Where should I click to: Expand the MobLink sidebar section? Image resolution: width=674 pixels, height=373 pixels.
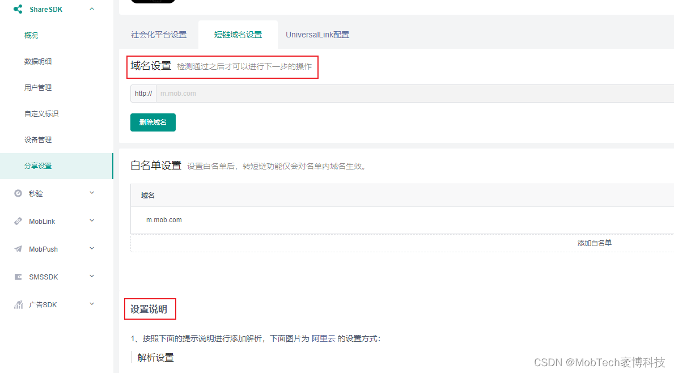pyautogui.click(x=91, y=221)
